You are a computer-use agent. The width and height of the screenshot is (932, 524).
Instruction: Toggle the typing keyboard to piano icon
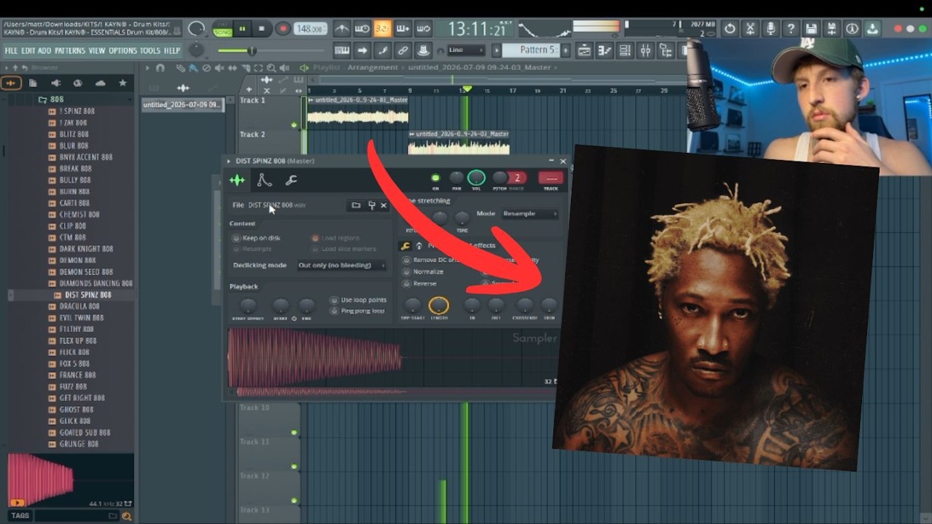(x=341, y=50)
